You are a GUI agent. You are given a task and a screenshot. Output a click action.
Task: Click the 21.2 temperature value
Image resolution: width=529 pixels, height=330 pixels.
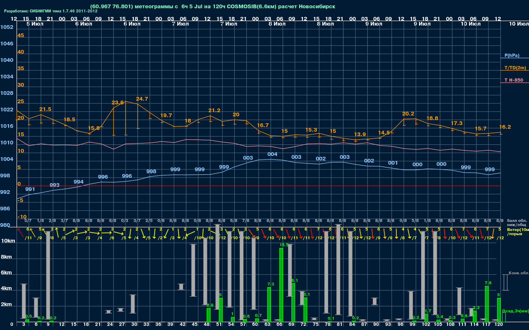(214, 111)
